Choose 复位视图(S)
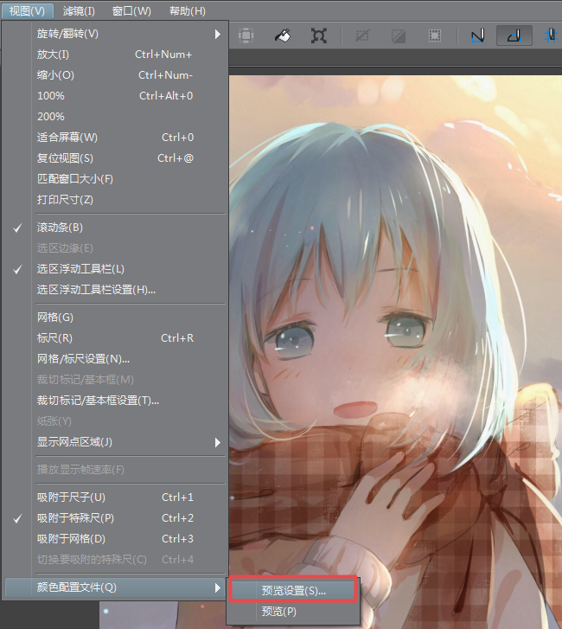 click(x=115, y=158)
